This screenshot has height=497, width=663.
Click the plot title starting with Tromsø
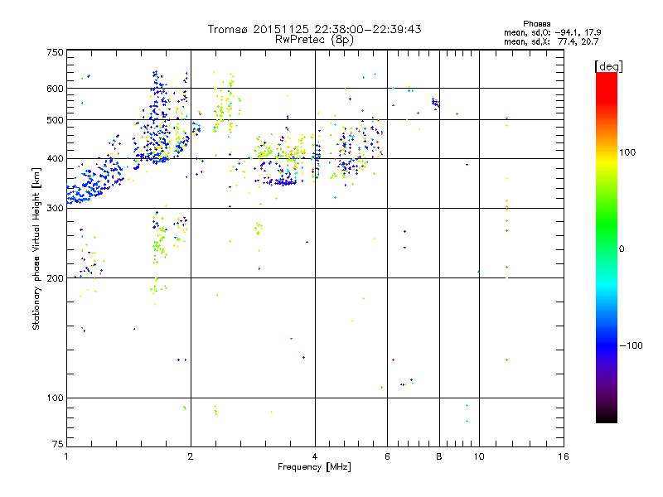[x=314, y=29]
